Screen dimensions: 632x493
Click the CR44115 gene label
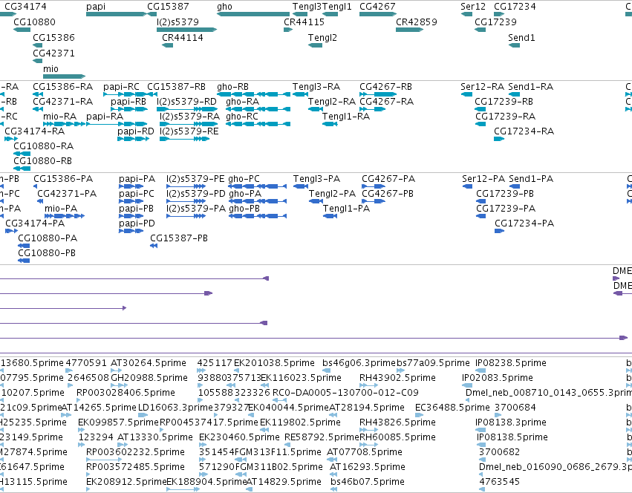[x=304, y=22]
